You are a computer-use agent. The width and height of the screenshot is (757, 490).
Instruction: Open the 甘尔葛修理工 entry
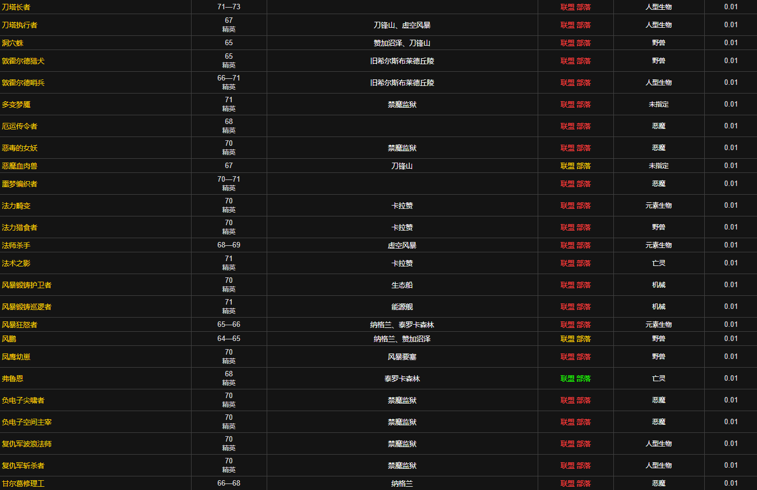click(x=23, y=483)
